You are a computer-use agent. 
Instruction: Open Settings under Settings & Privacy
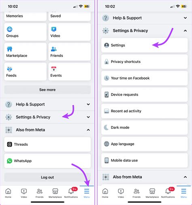point(144,45)
